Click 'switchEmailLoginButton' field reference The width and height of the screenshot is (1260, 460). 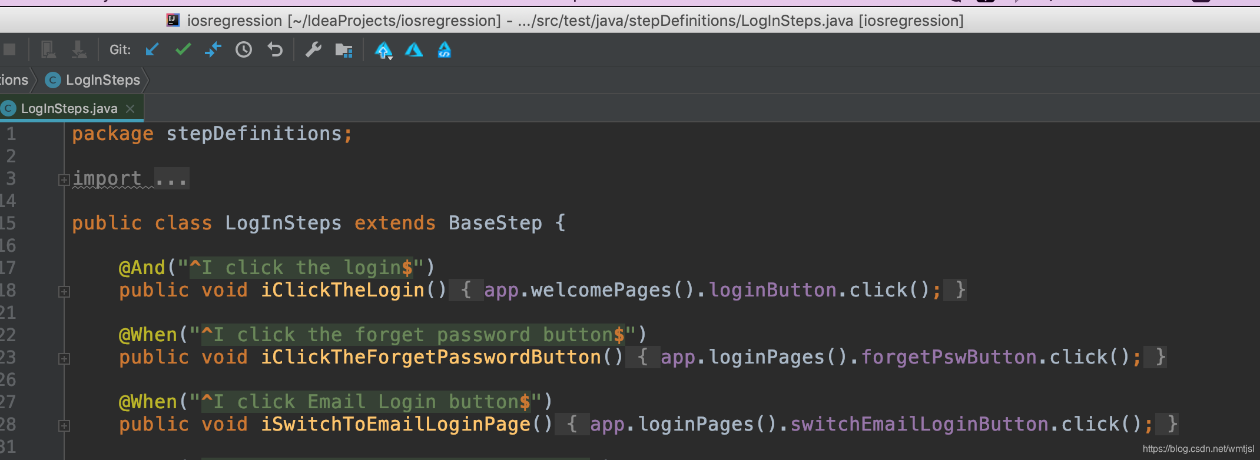pyautogui.click(x=919, y=424)
